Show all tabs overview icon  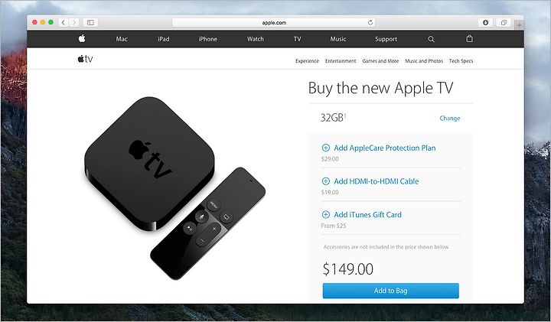504,22
